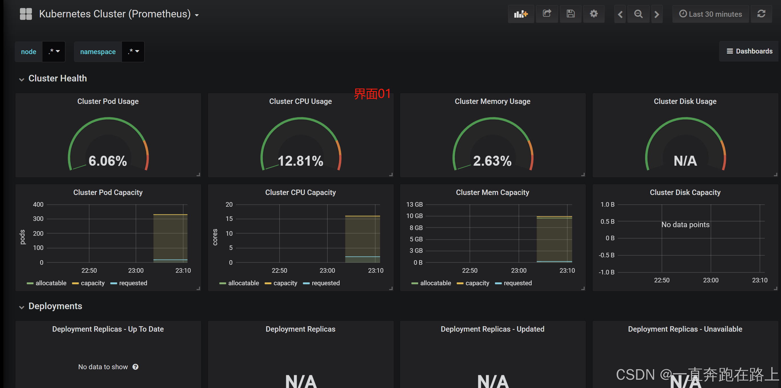Open the Grafana dashboard grid icon

(x=26, y=14)
